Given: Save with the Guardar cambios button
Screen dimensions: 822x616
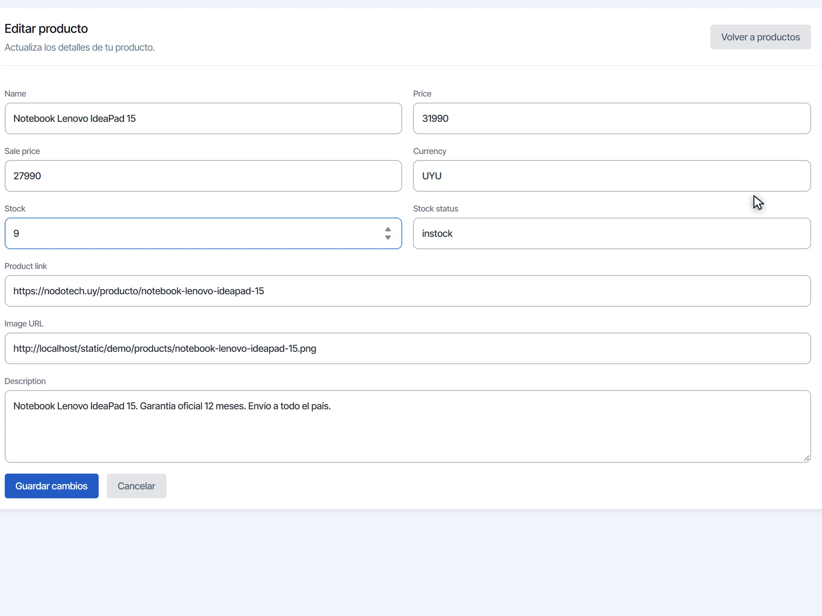Looking at the screenshot, I should point(51,486).
